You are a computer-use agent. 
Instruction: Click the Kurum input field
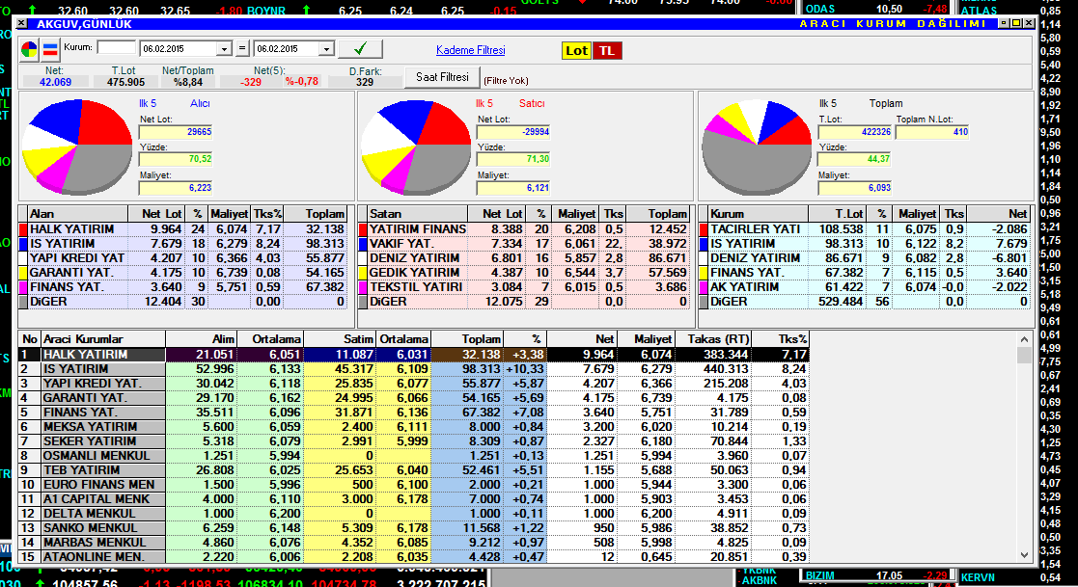[x=117, y=47]
